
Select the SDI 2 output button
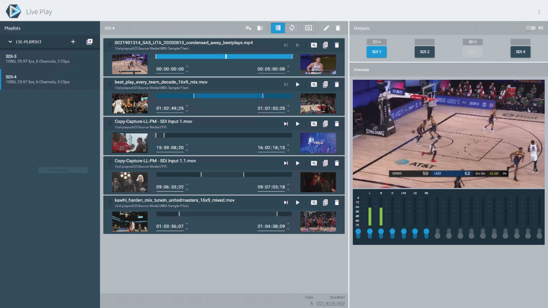pos(424,52)
